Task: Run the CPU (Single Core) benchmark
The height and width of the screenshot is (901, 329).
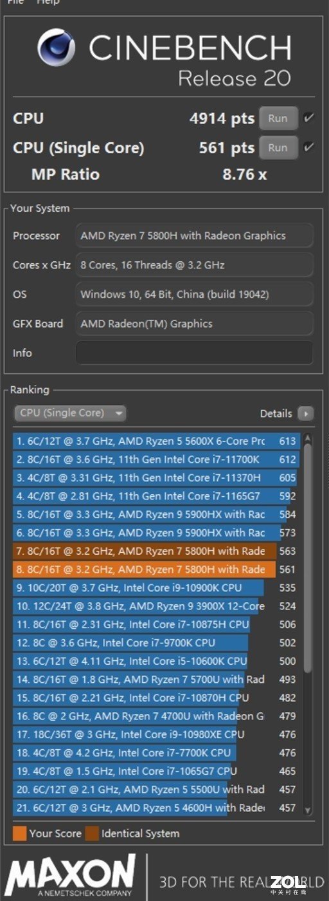Action: pyautogui.click(x=278, y=147)
